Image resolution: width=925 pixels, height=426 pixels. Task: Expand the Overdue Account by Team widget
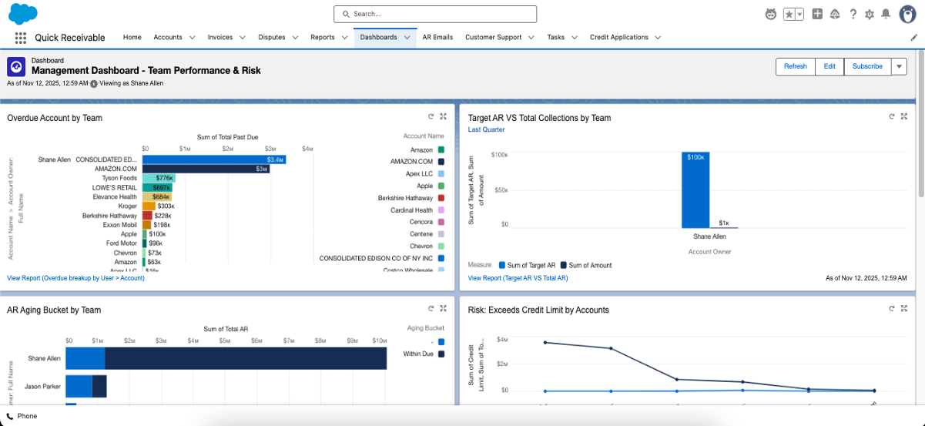tap(444, 116)
